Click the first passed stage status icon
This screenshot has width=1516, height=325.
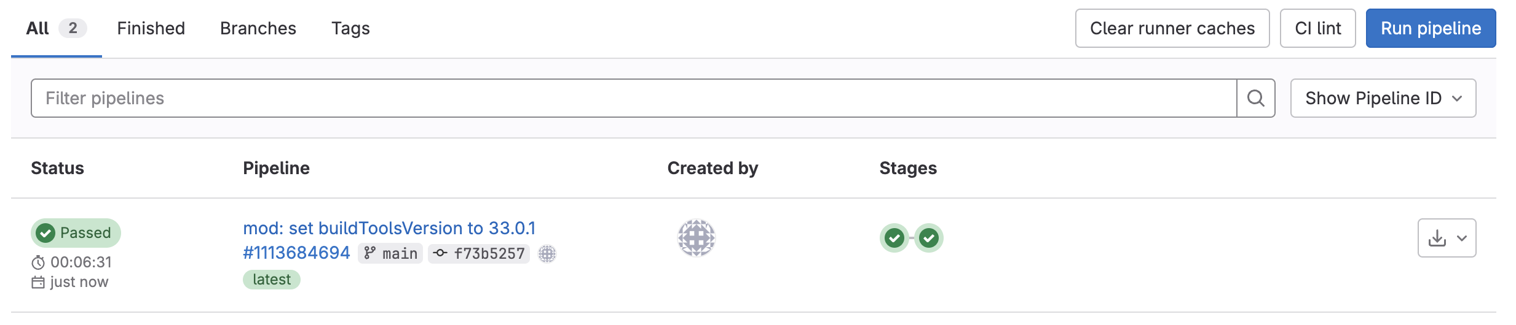click(894, 238)
